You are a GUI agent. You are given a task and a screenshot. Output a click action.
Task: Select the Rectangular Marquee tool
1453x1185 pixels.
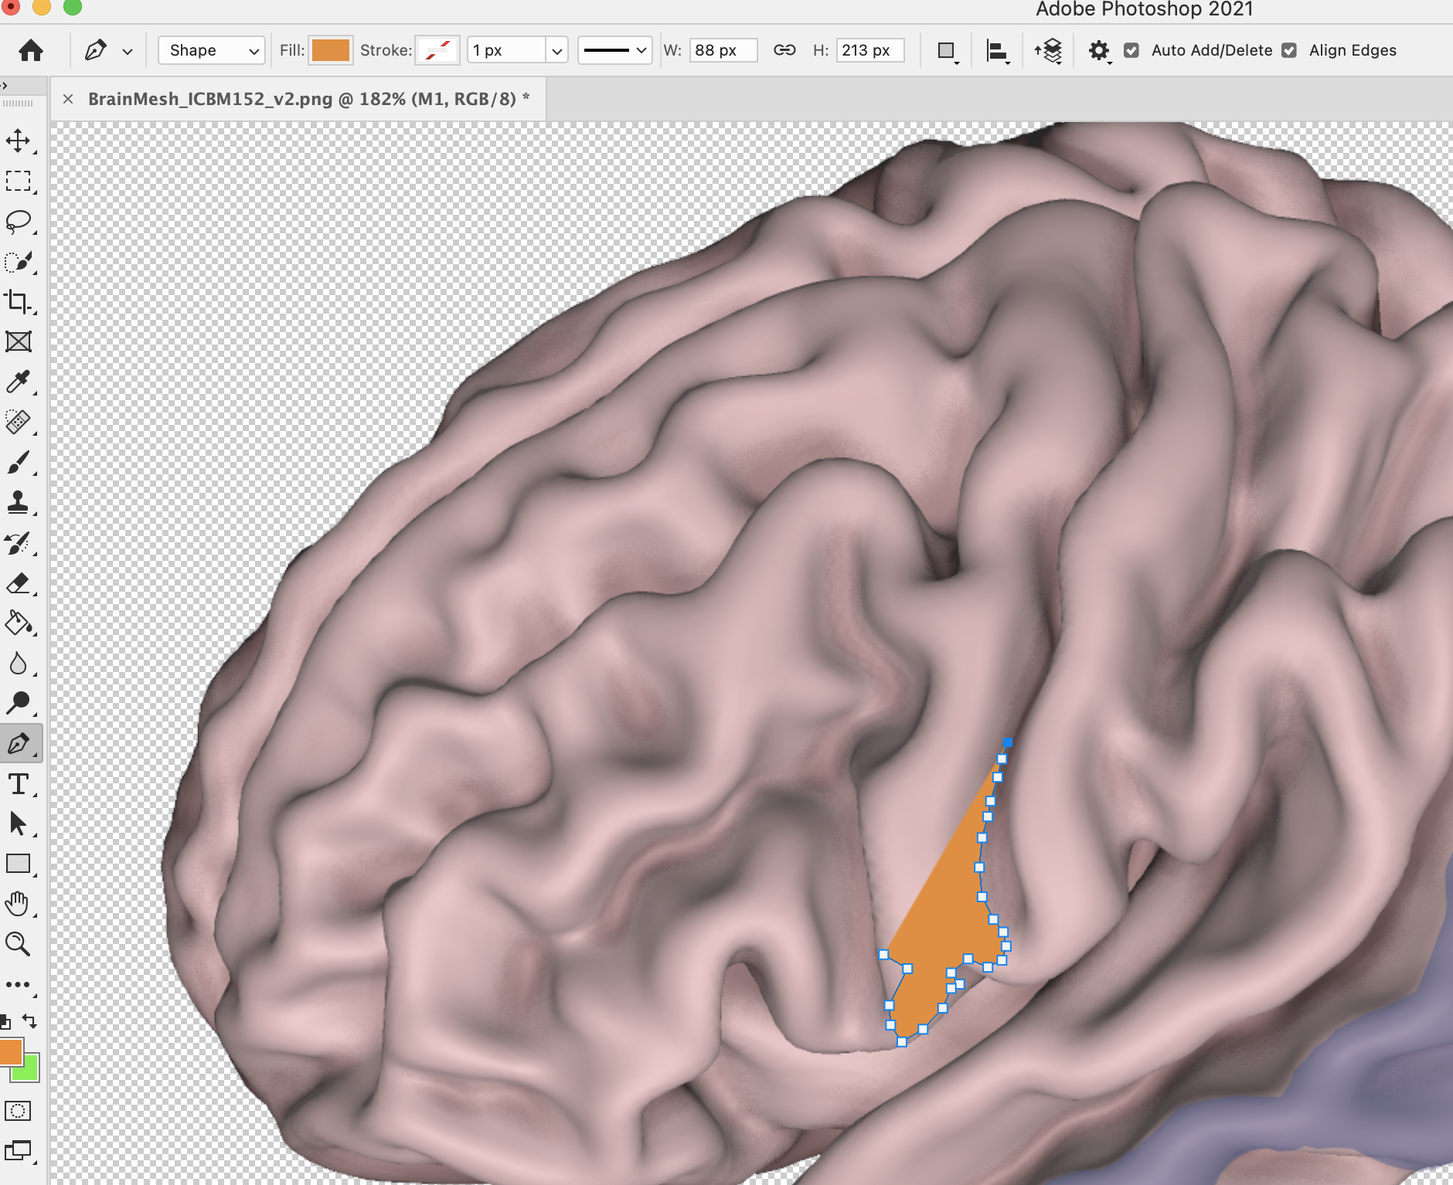[19, 182]
